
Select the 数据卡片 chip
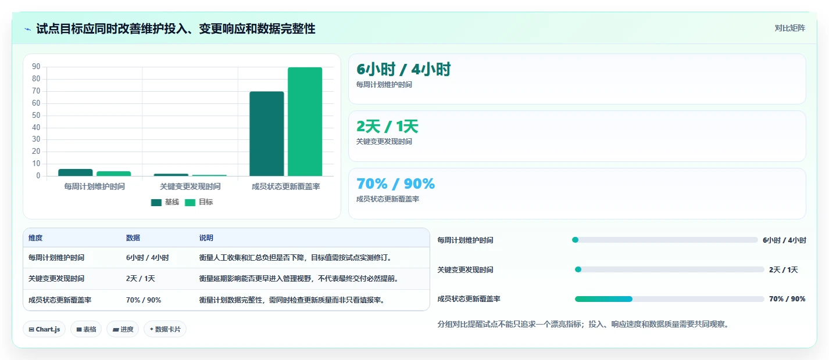pos(165,329)
